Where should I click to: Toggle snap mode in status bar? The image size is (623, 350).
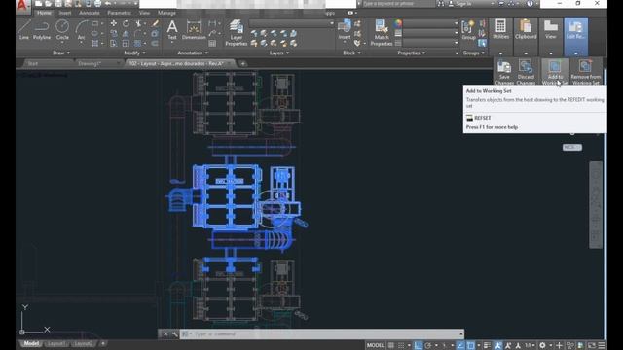click(401, 346)
